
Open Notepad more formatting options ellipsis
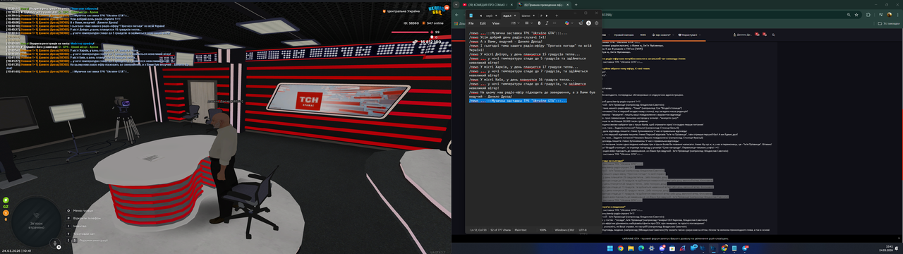click(x=554, y=23)
